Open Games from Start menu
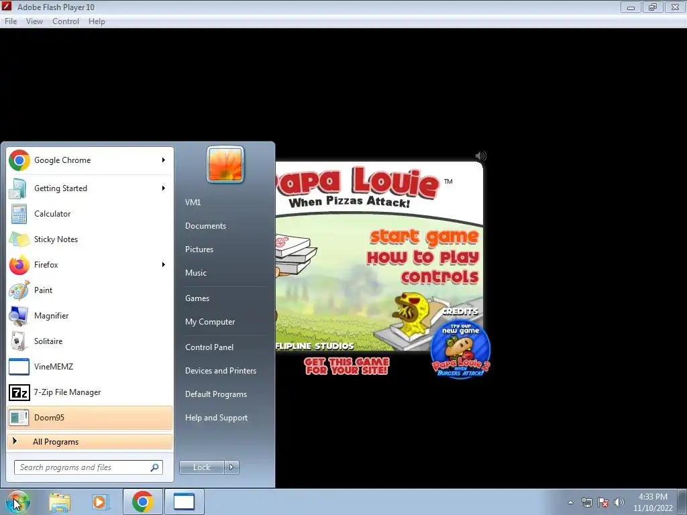This screenshot has height=515, width=687. (197, 298)
